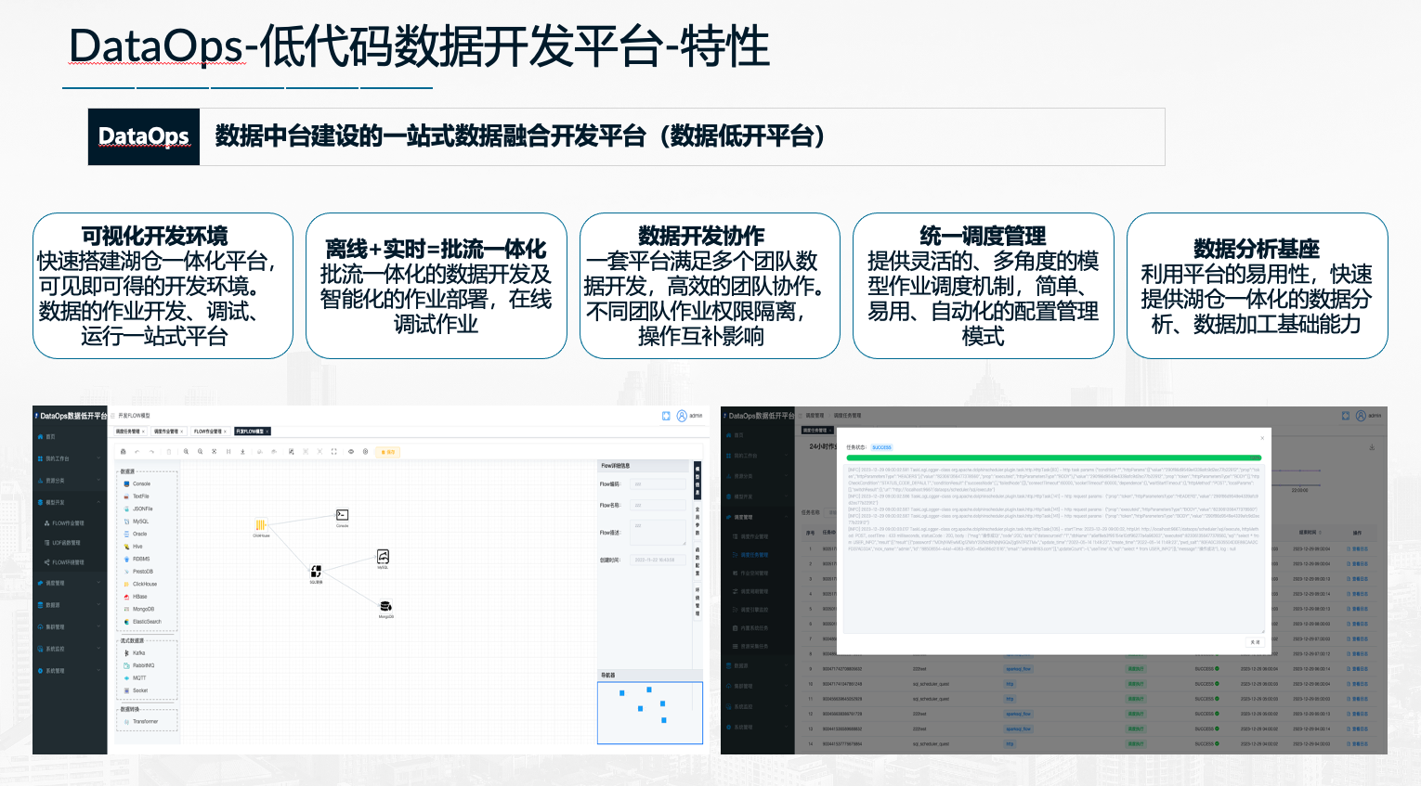Select the TextFile item in the data source palette
Viewport: 1421px width, 786px height.
click(137, 496)
